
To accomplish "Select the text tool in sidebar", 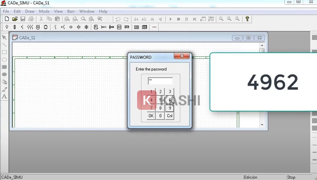I will click(x=4, y=97).
